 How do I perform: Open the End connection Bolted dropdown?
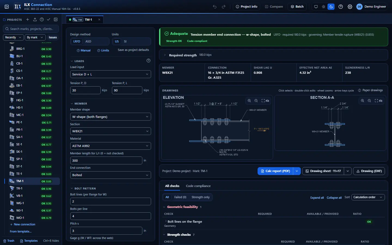pyautogui.click(x=111, y=175)
